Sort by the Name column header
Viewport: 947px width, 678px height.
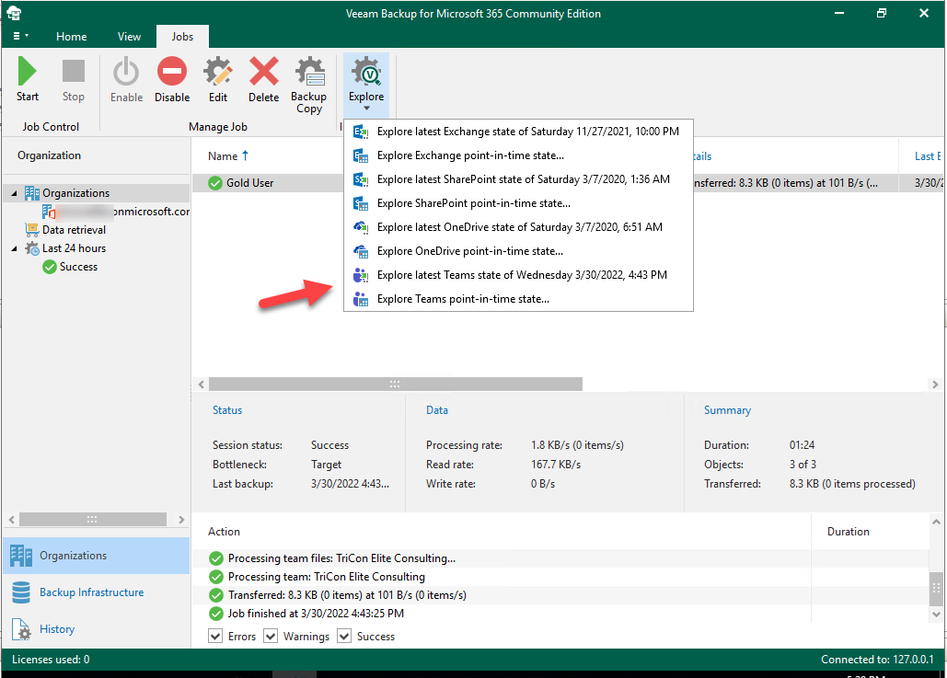coord(224,156)
